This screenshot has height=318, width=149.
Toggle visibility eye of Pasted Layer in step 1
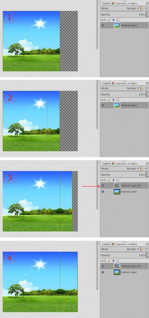103,25
